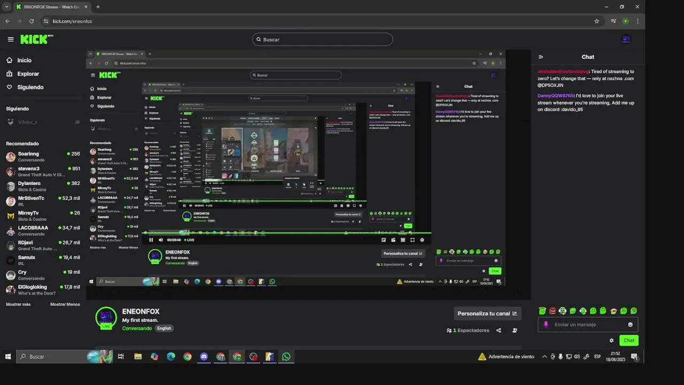Click the Windows taskbar Buscar search box

(x=65, y=357)
